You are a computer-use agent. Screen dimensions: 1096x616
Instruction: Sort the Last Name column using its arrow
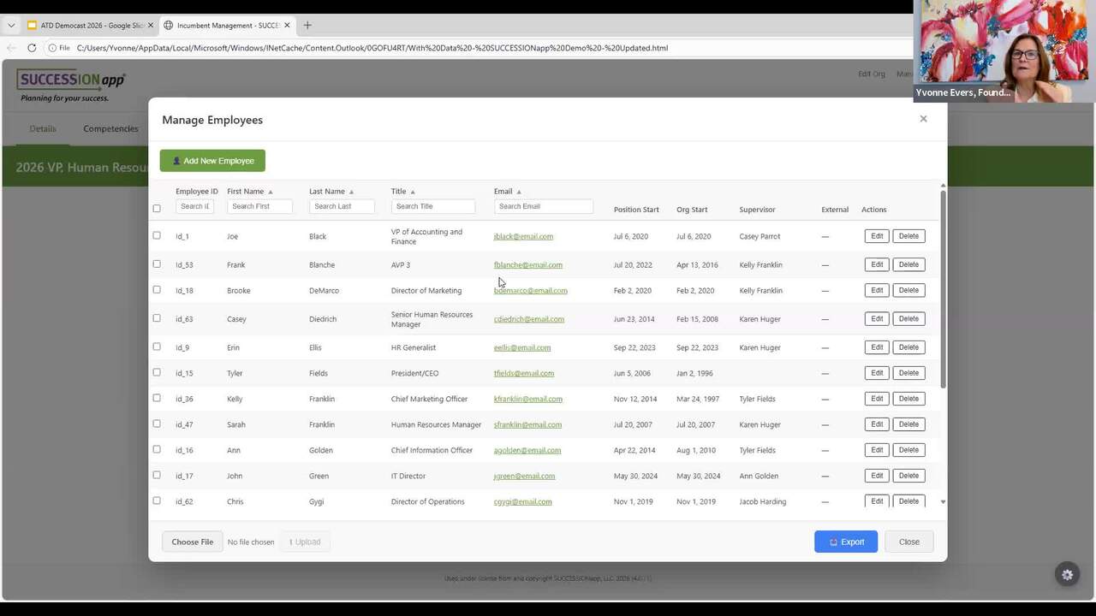point(351,192)
